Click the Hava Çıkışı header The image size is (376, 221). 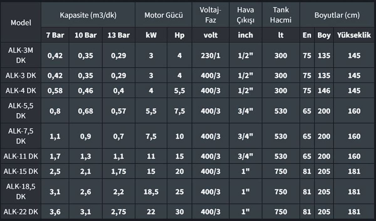[x=245, y=15]
